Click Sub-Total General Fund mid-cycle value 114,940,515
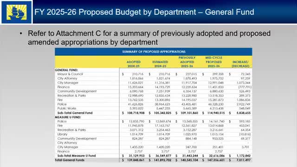This screenshot has height=167, width=297. click(216, 113)
